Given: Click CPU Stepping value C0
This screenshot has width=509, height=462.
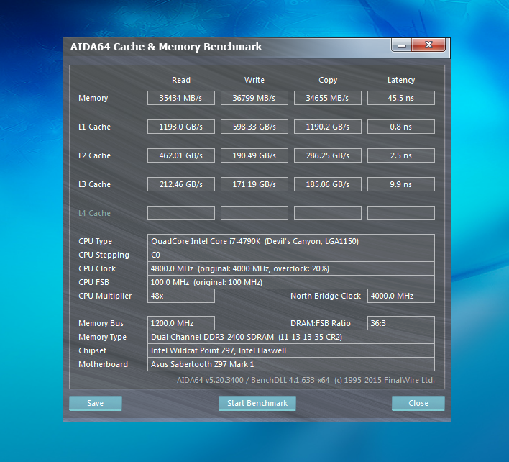Looking at the screenshot, I should coord(291,255).
